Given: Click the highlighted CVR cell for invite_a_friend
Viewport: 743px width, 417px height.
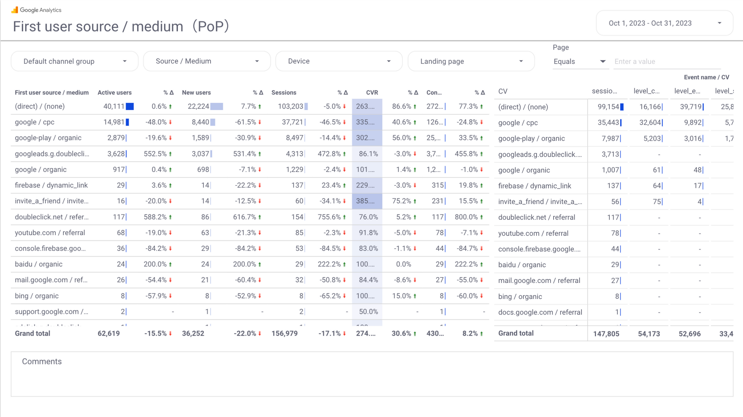Looking at the screenshot, I should tap(367, 201).
